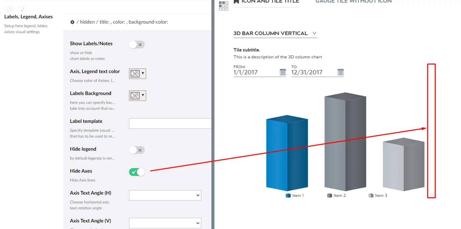Click the grid layout icon
The width and height of the screenshot is (461, 229).
coord(224,6)
